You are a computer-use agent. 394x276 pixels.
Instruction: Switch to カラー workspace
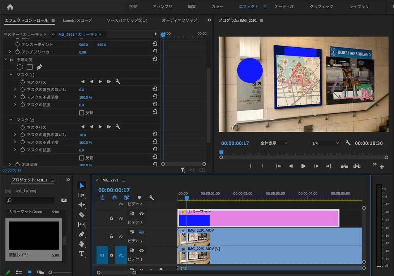tap(217, 6)
